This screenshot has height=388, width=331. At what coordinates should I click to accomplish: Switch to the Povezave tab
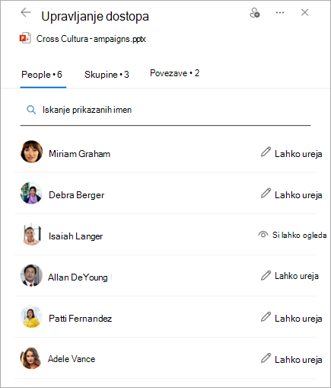click(175, 73)
